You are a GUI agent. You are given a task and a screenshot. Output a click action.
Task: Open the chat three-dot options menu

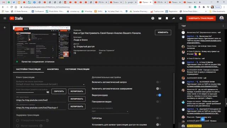(223, 26)
